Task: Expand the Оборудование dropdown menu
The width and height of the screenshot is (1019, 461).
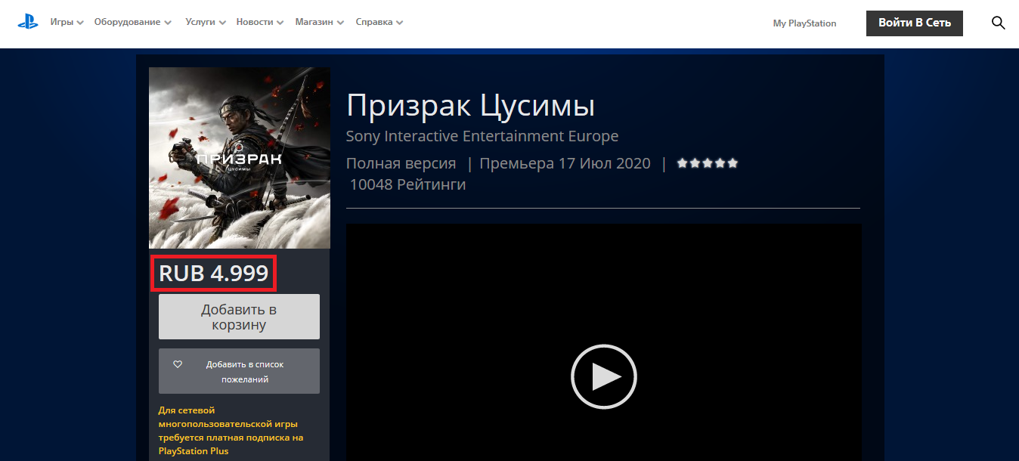Action: 133,23
